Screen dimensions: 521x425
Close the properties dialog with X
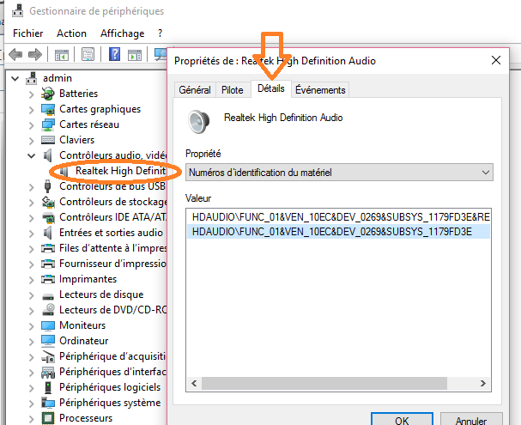[496, 60]
